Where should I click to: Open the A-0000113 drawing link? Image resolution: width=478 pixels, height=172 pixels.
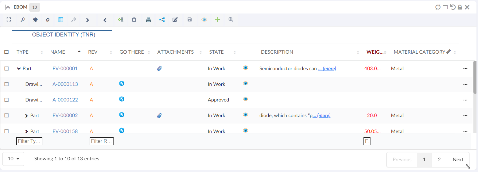pyautogui.click(x=65, y=84)
